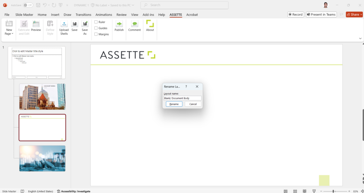The image size is (364, 193).
Task: Select the Assette blank layout thumbnail
Action: pos(42,127)
